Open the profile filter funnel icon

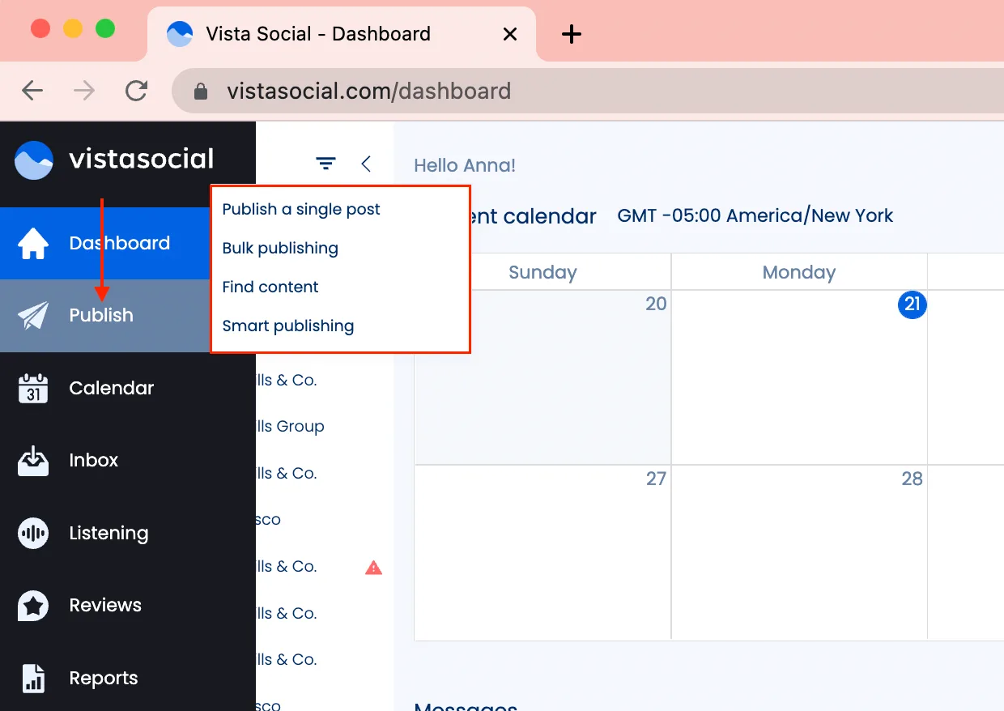point(325,163)
